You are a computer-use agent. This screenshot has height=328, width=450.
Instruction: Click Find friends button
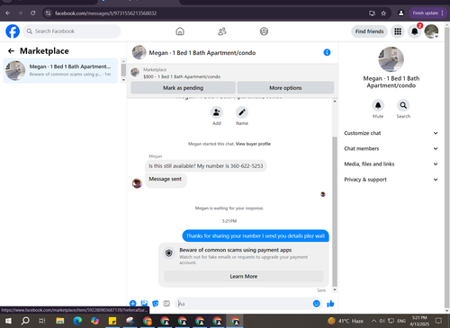pyautogui.click(x=369, y=31)
